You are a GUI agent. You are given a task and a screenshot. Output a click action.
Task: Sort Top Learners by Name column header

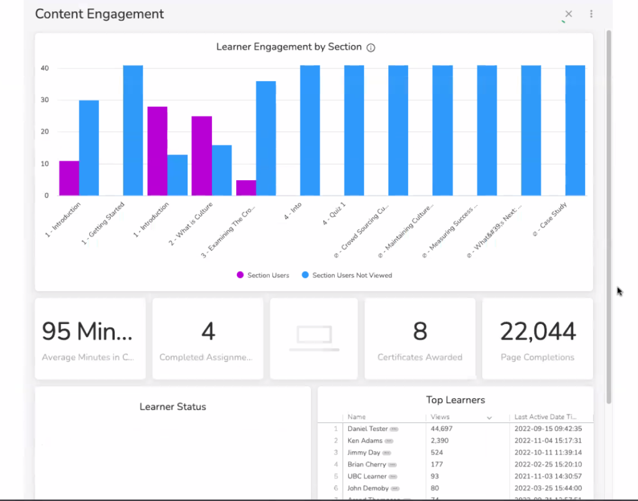pos(356,417)
